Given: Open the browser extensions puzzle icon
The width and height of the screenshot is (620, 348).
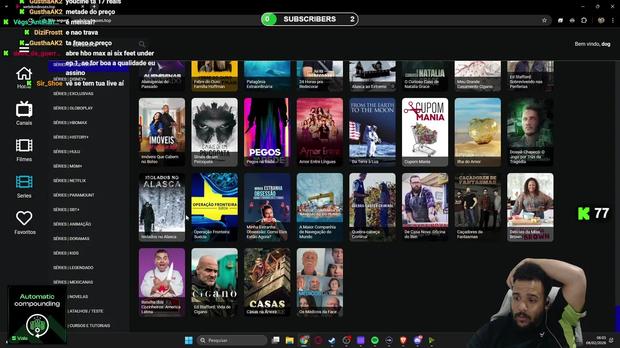Looking at the screenshot, I should tap(584, 20).
